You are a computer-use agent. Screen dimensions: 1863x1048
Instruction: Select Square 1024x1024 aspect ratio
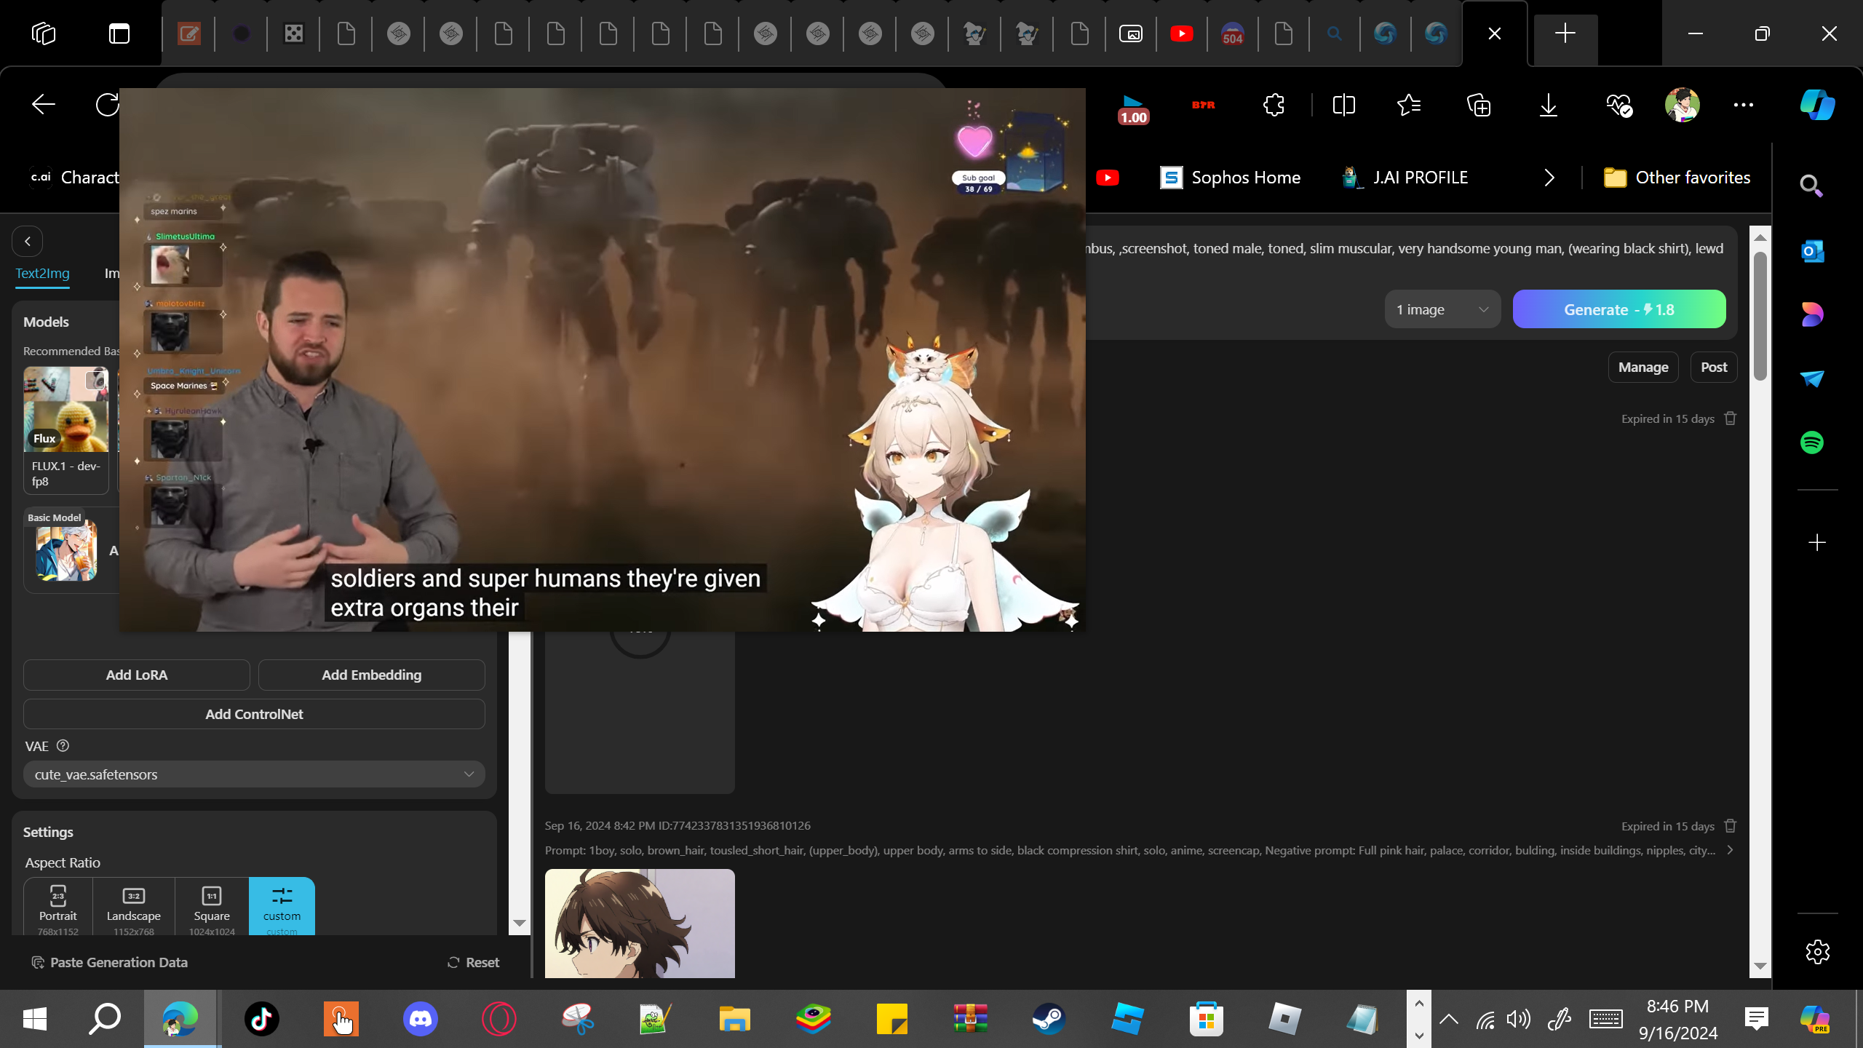coord(212,907)
